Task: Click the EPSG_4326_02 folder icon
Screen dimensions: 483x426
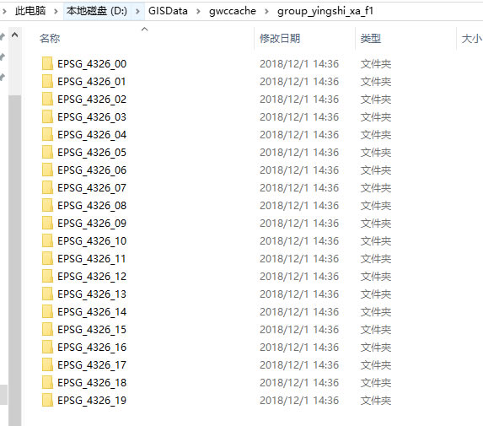Action: (47, 100)
